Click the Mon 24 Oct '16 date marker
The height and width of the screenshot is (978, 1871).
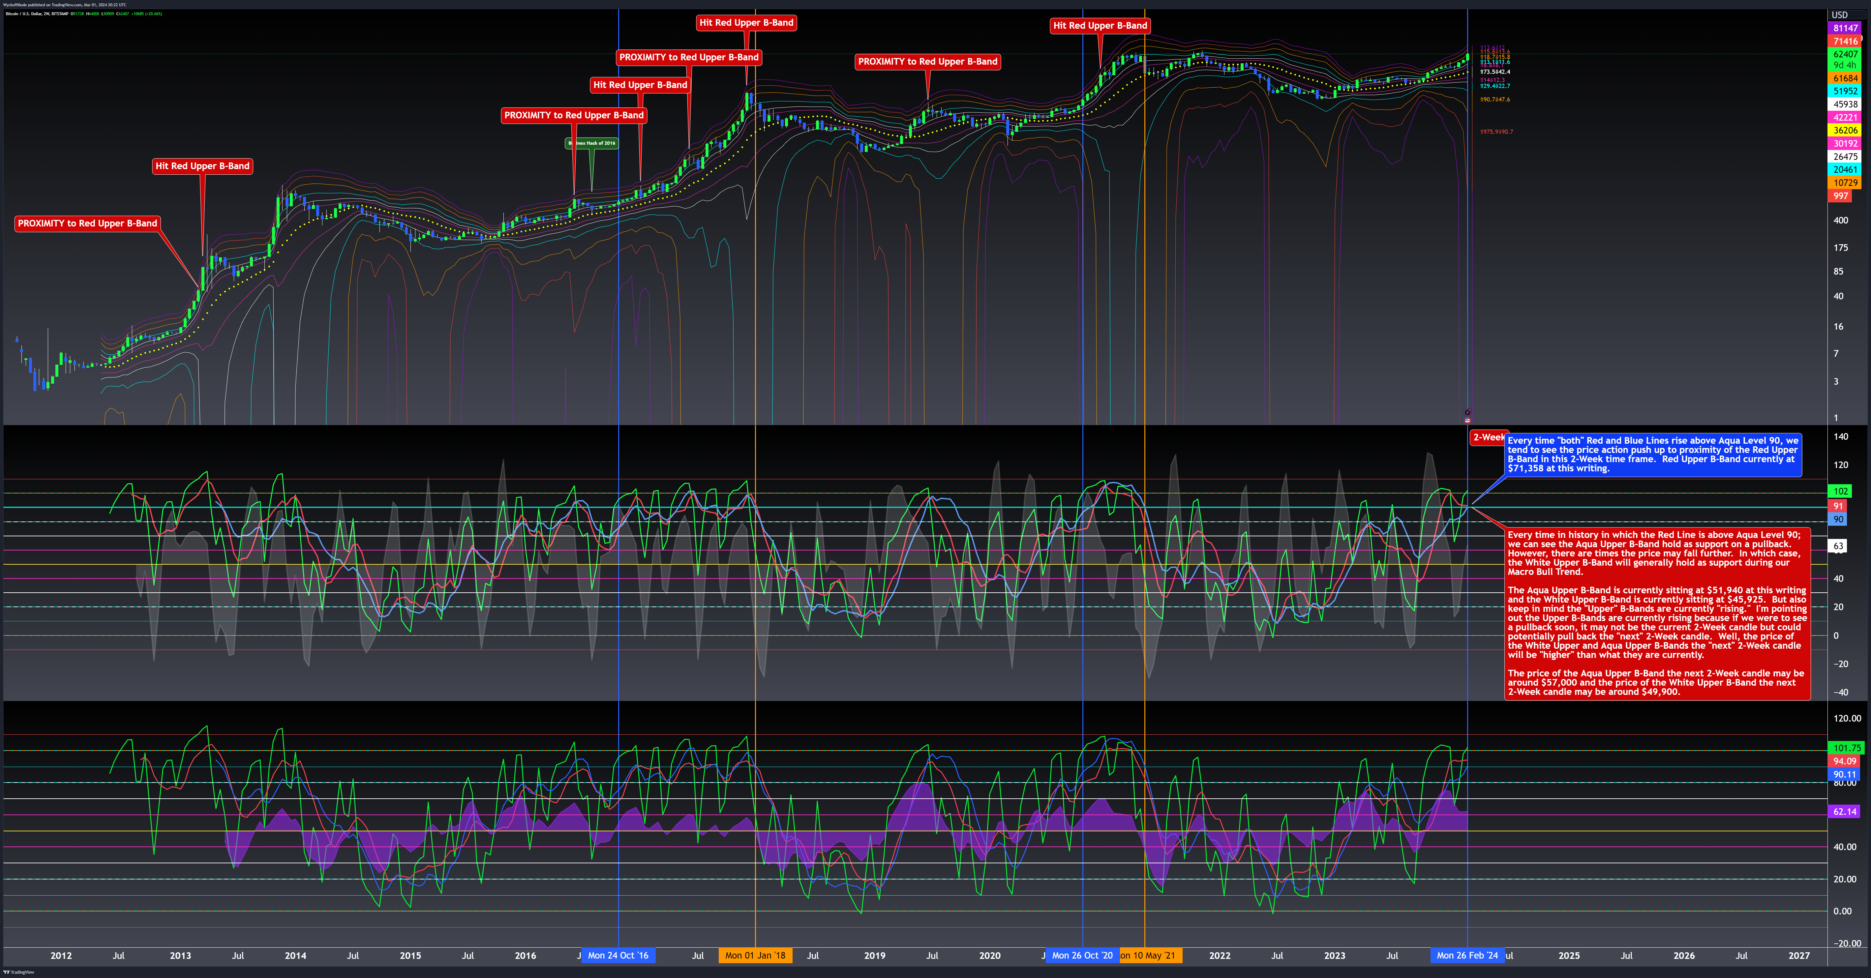pos(618,956)
